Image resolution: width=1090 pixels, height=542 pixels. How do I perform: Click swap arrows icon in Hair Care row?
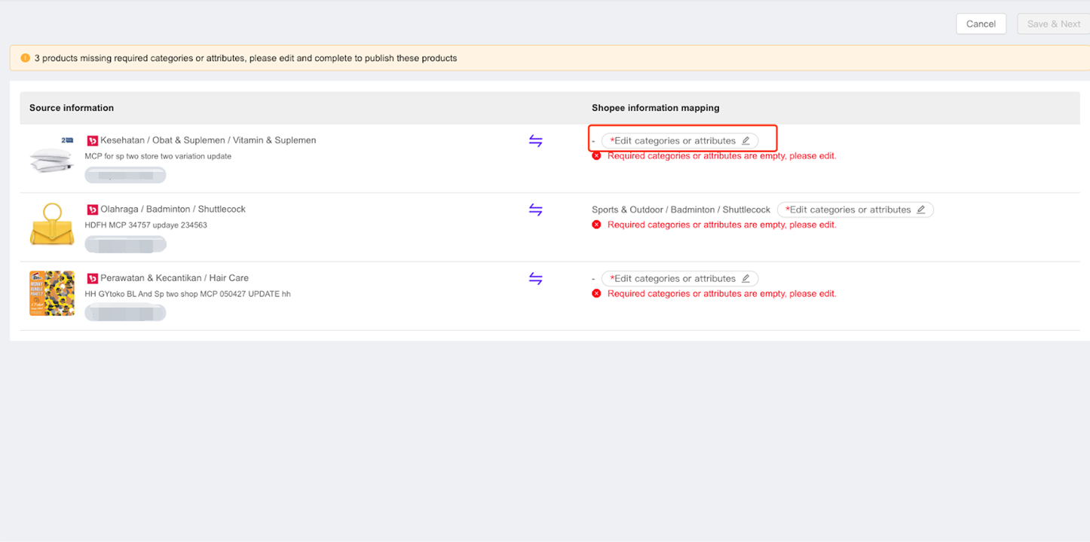[x=535, y=279]
